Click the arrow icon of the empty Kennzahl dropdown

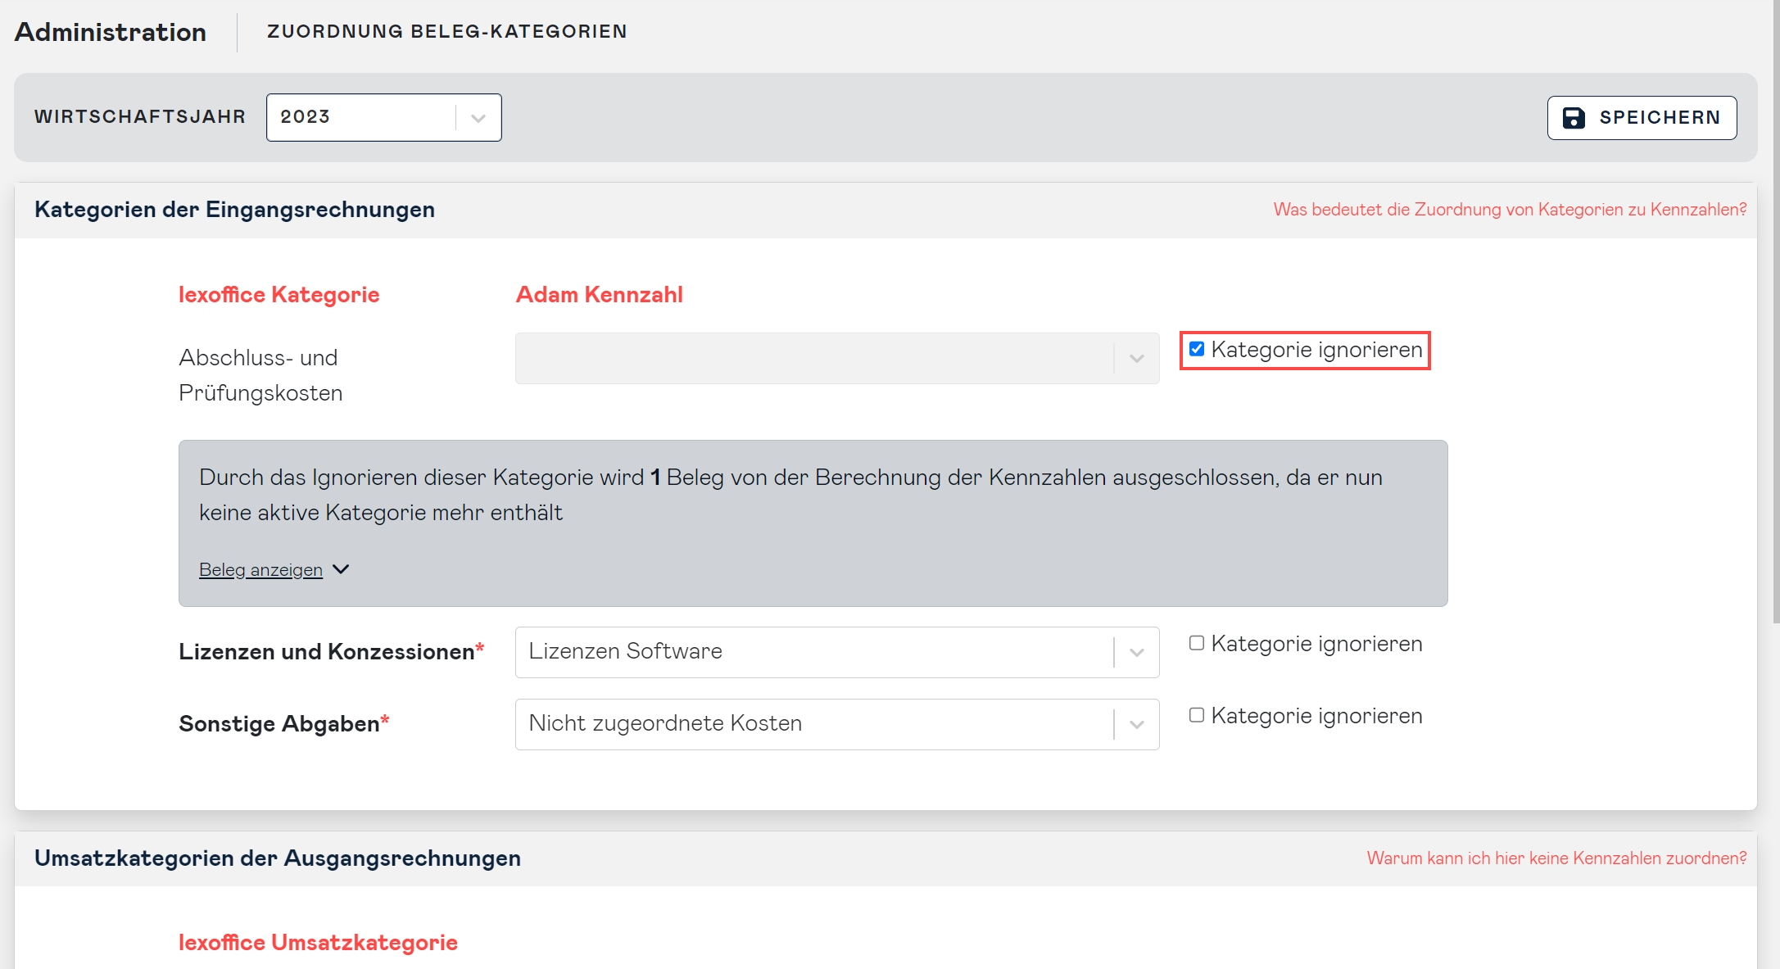1137,359
